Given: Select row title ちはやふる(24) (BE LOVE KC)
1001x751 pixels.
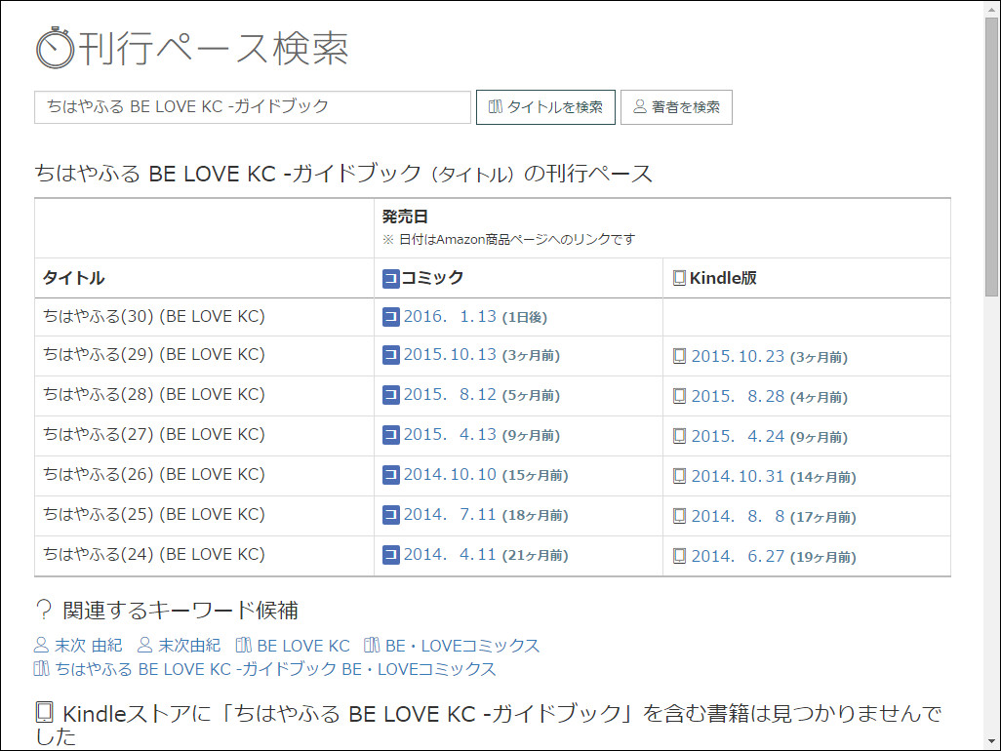Looking at the screenshot, I should tap(154, 555).
